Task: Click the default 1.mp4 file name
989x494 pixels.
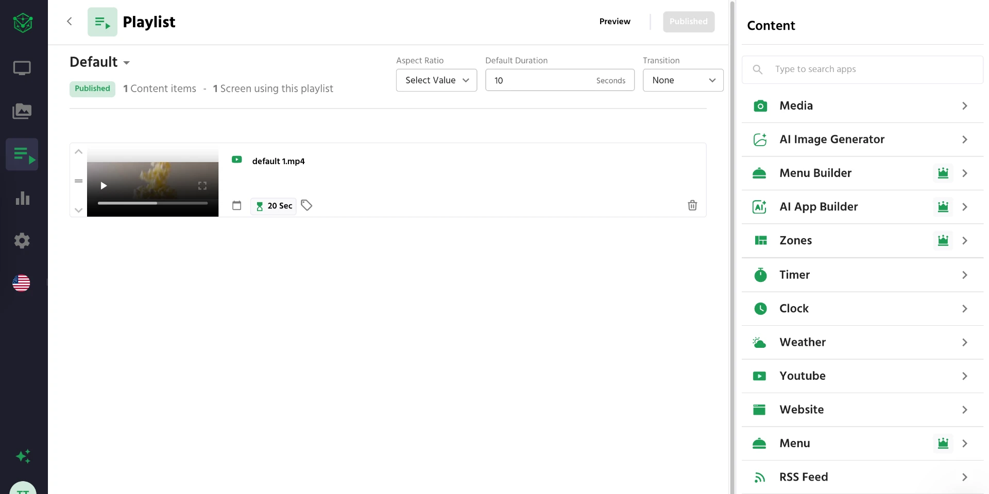Action: (278, 161)
